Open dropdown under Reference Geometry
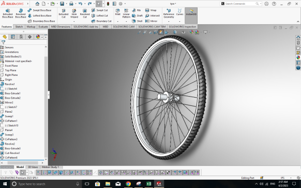Image resolution: width=301 pixels, height=188 pixels. 169,21
